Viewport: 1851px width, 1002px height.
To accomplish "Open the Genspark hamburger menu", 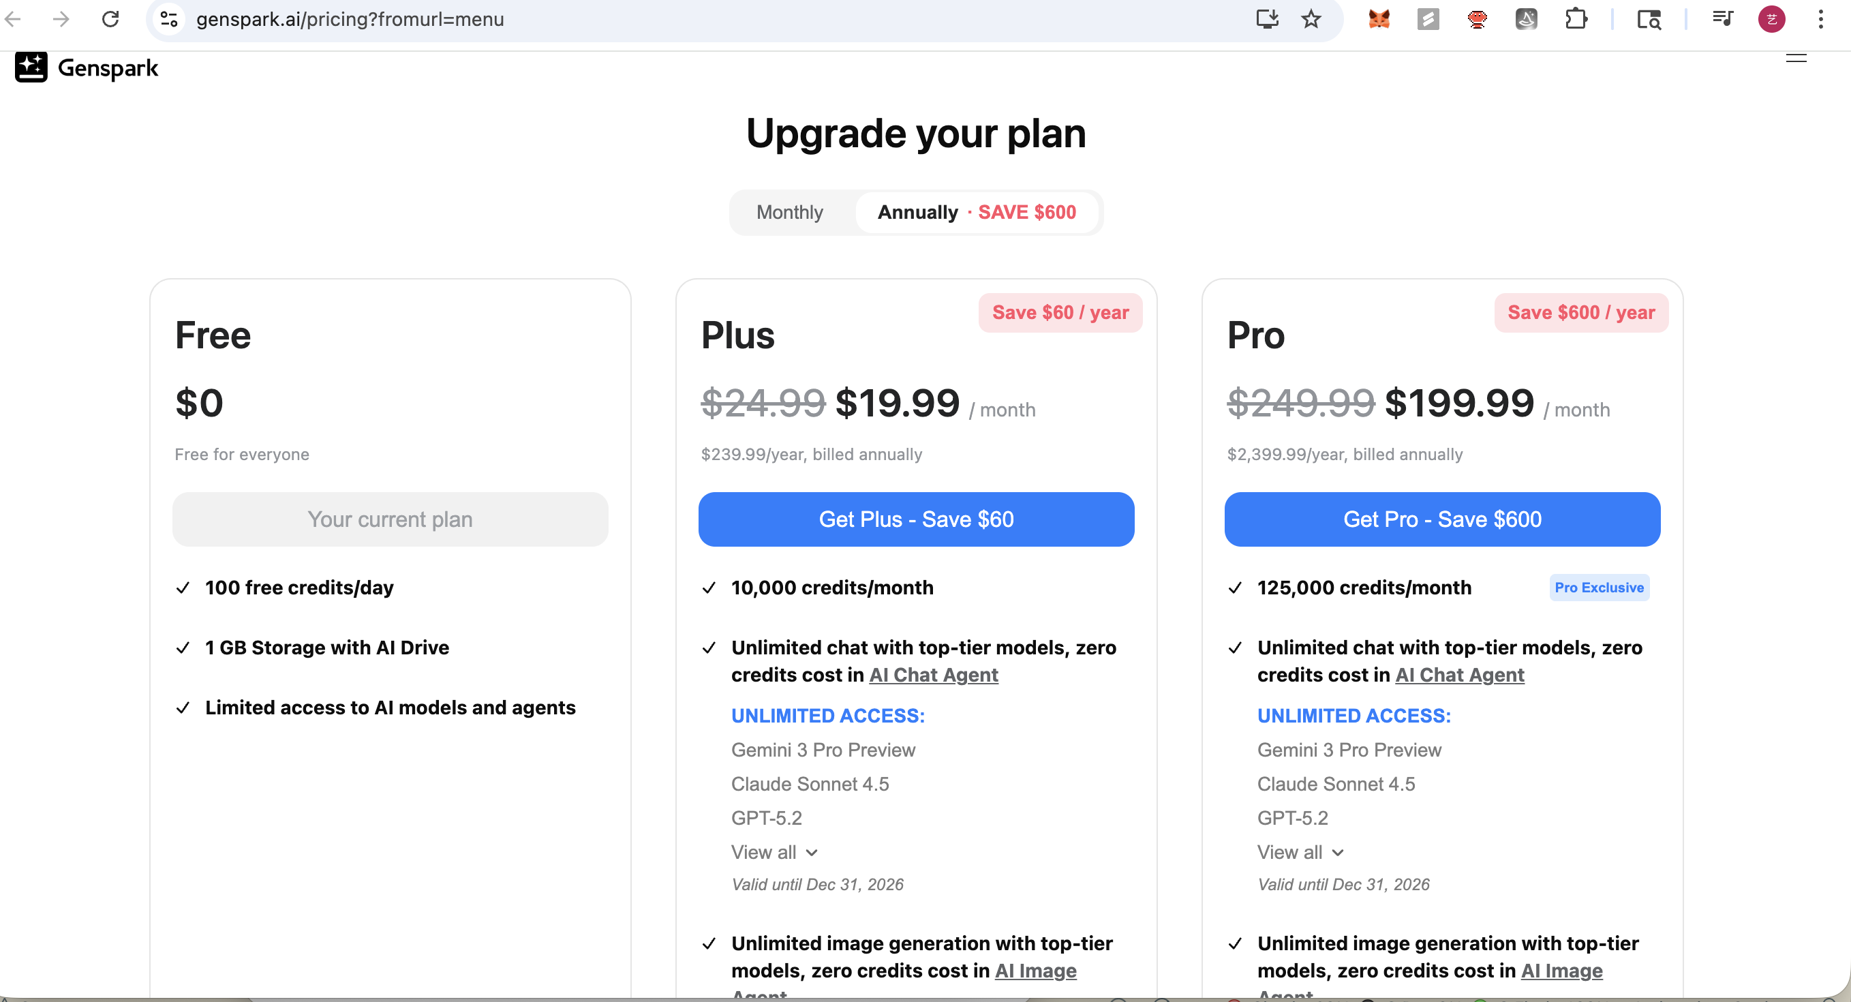I will click(x=1796, y=58).
